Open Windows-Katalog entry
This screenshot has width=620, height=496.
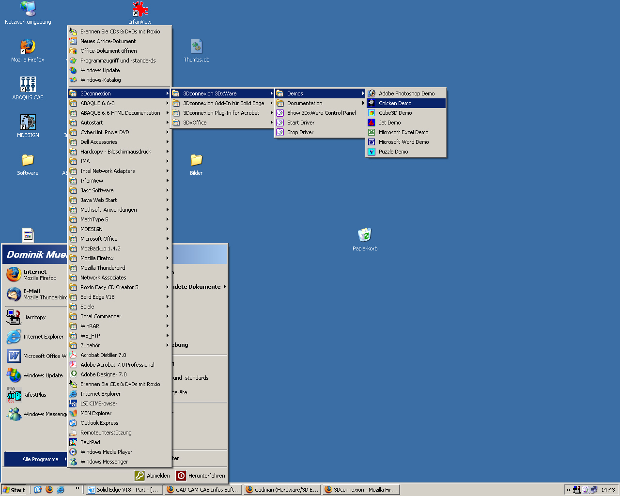pos(119,80)
